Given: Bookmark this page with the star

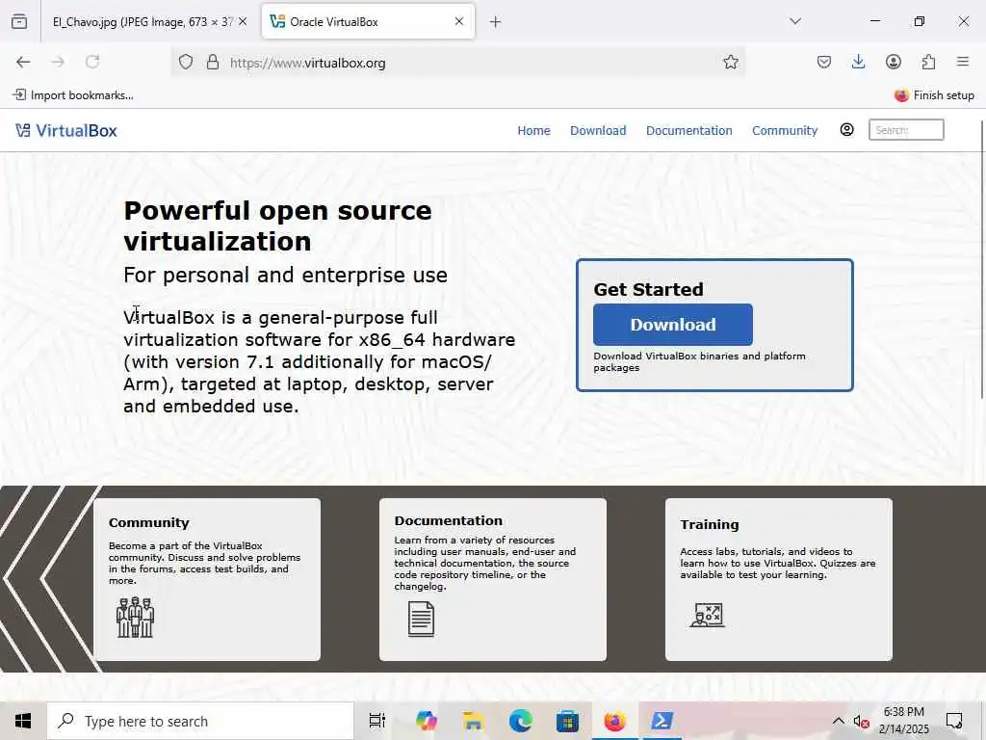Looking at the screenshot, I should (730, 62).
